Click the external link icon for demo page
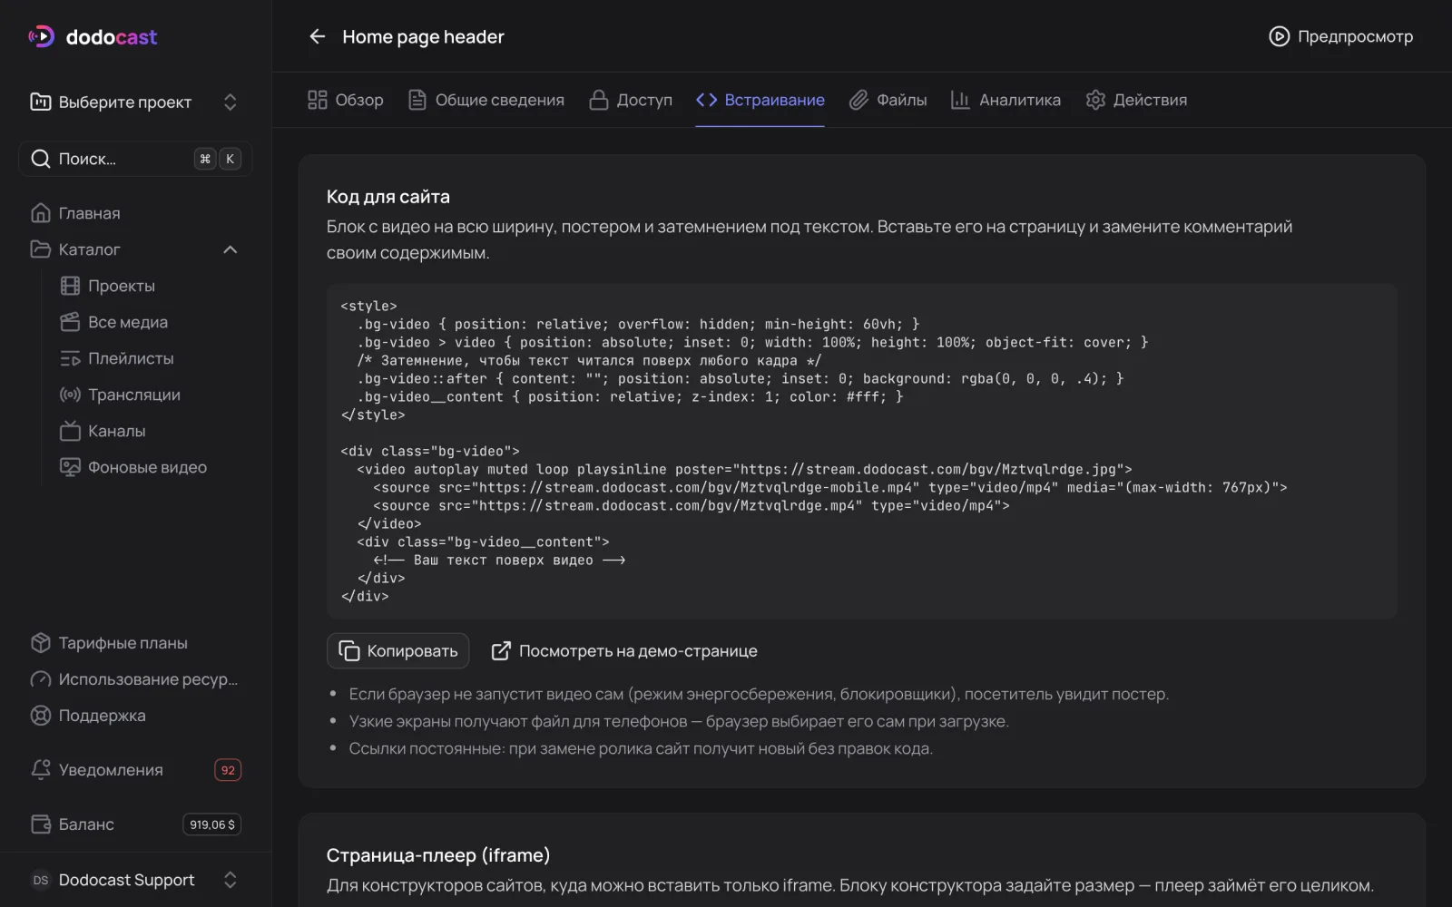The height and width of the screenshot is (907, 1452). coord(501,650)
